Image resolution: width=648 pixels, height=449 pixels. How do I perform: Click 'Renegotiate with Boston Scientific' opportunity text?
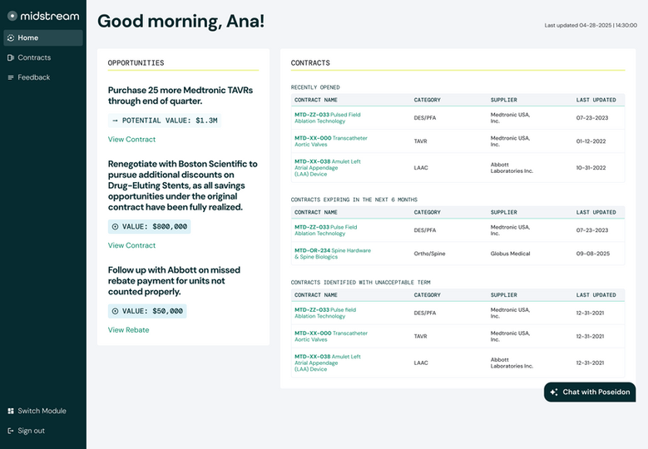point(183,185)
